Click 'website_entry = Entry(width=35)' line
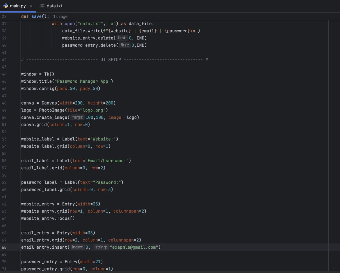Screen dimensions: 340x273 point(61,204)
